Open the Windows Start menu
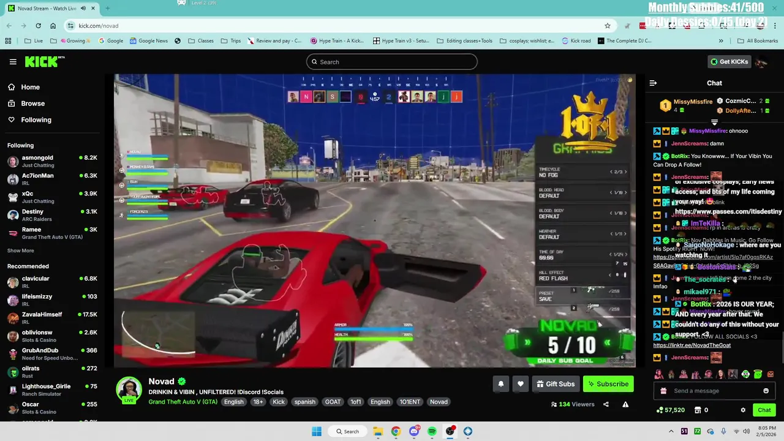Screen dimensions: 784x441 coord(317,431)
